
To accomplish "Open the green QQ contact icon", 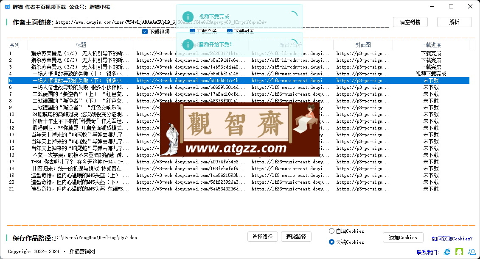I will point(459,252).
